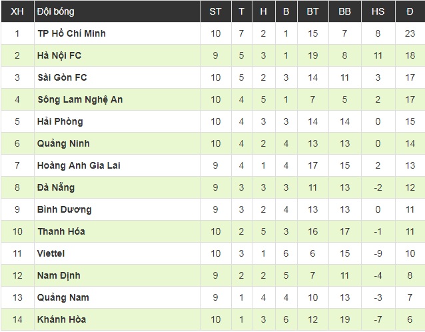Click the Đội bóng column header

(56, 11)
